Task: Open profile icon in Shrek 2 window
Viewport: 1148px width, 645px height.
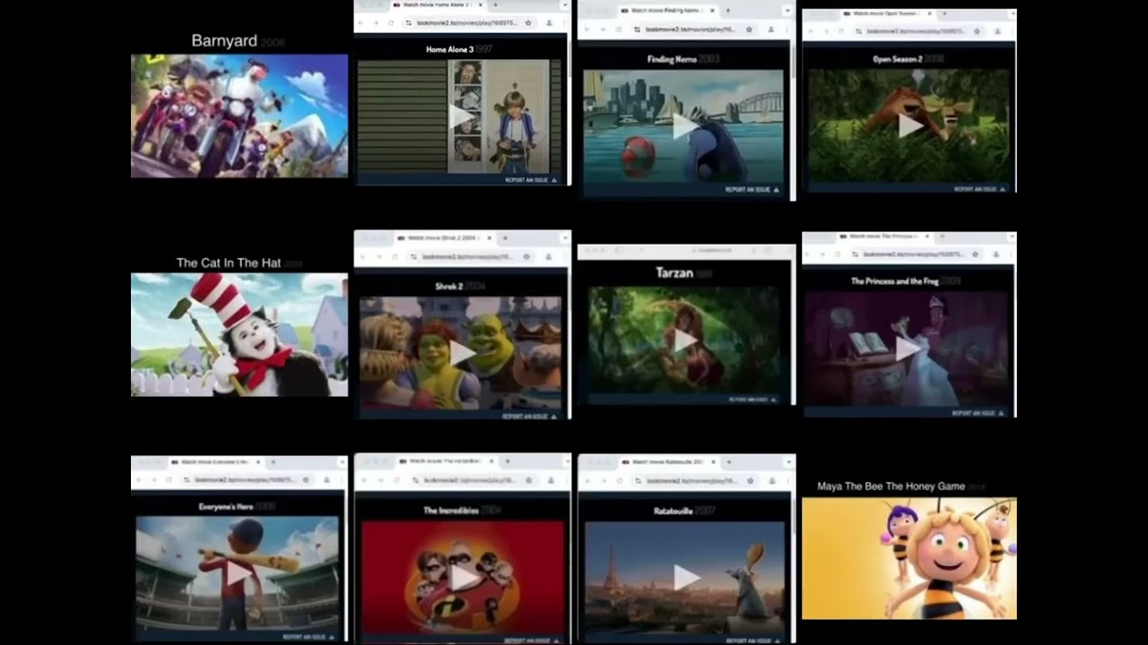Action: 547,256
